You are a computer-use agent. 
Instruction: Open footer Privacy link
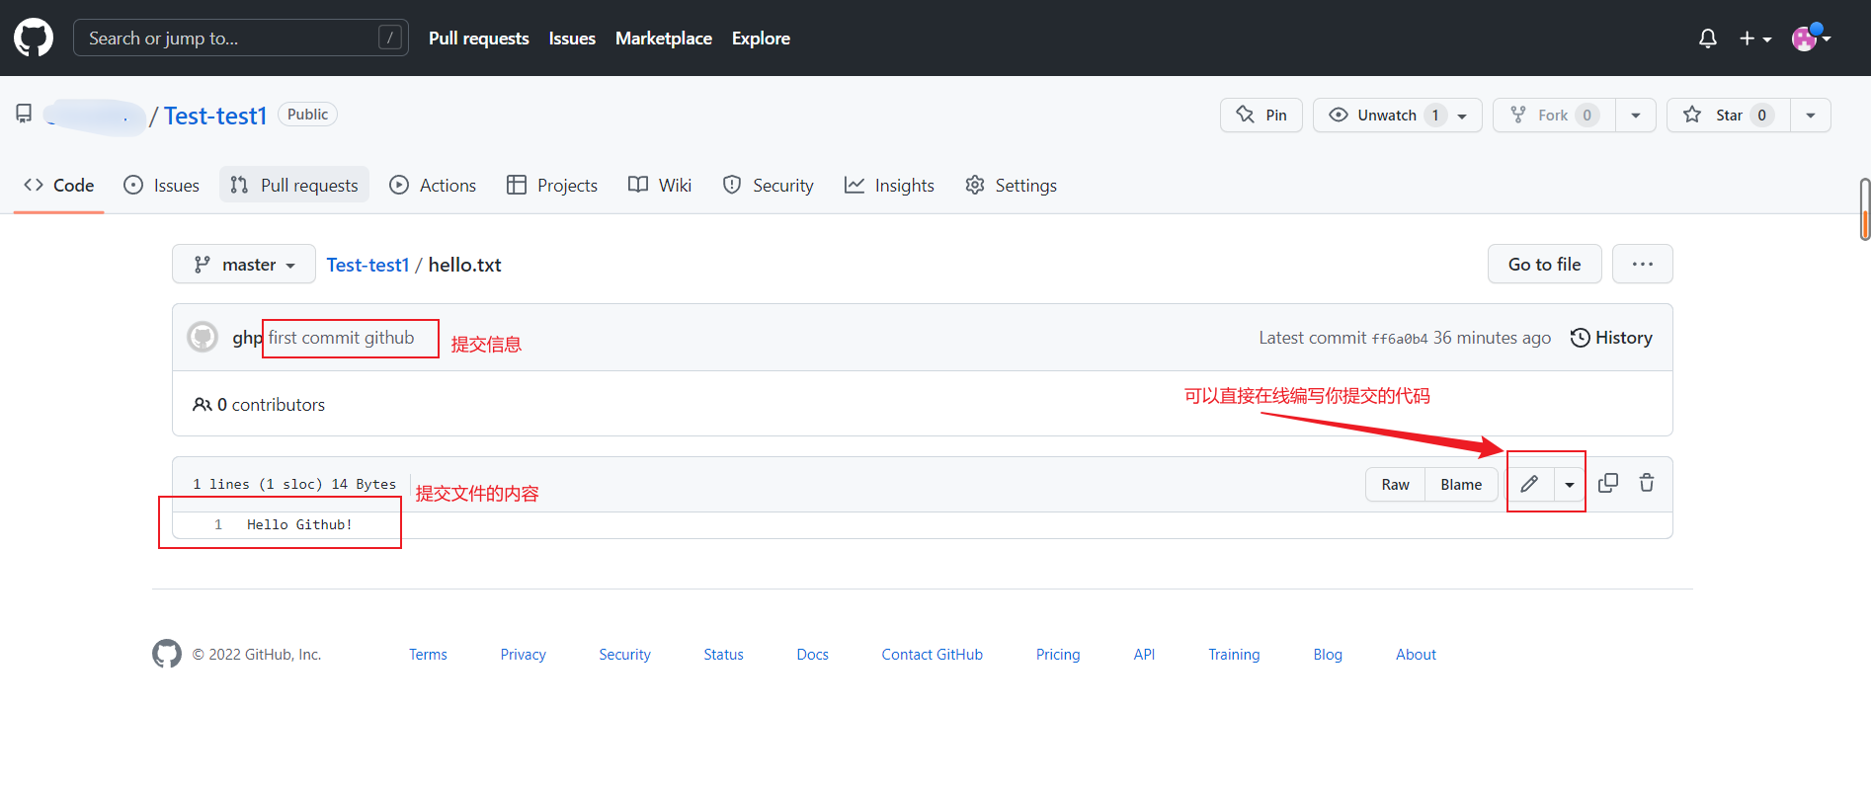coord(523,655)
